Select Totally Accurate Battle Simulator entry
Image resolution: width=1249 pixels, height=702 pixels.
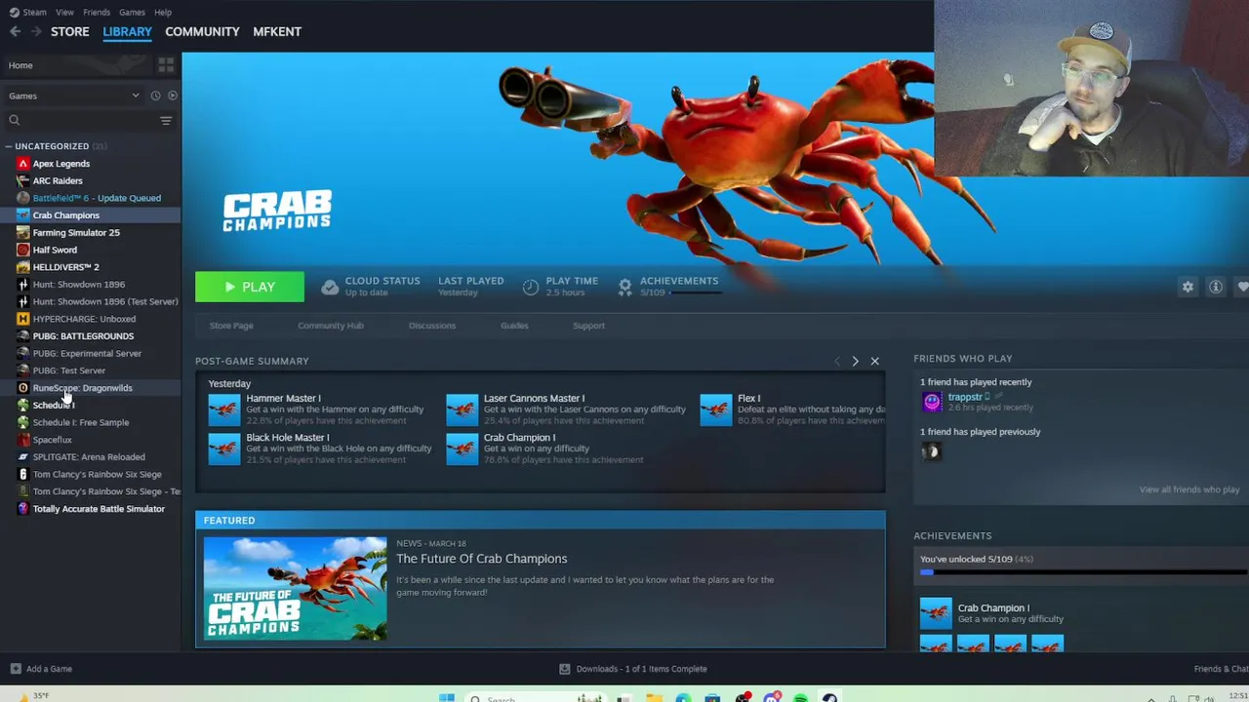[99, 509]
